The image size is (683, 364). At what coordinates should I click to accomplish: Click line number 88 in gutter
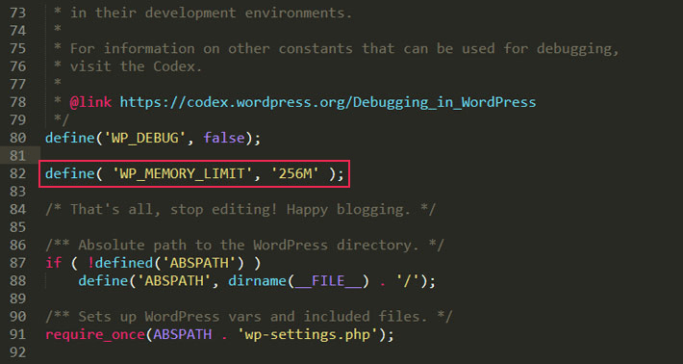[x=18, y=281]
